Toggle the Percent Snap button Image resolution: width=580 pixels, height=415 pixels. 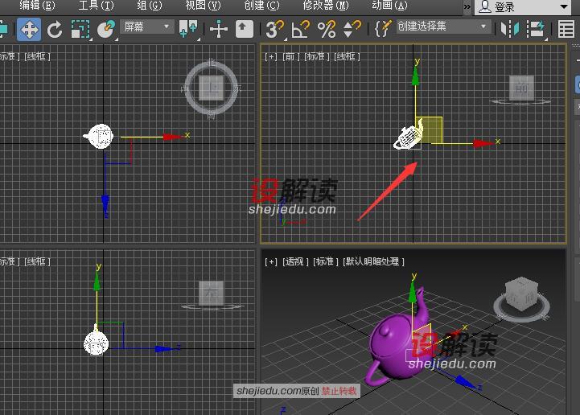tap(327, 29)
